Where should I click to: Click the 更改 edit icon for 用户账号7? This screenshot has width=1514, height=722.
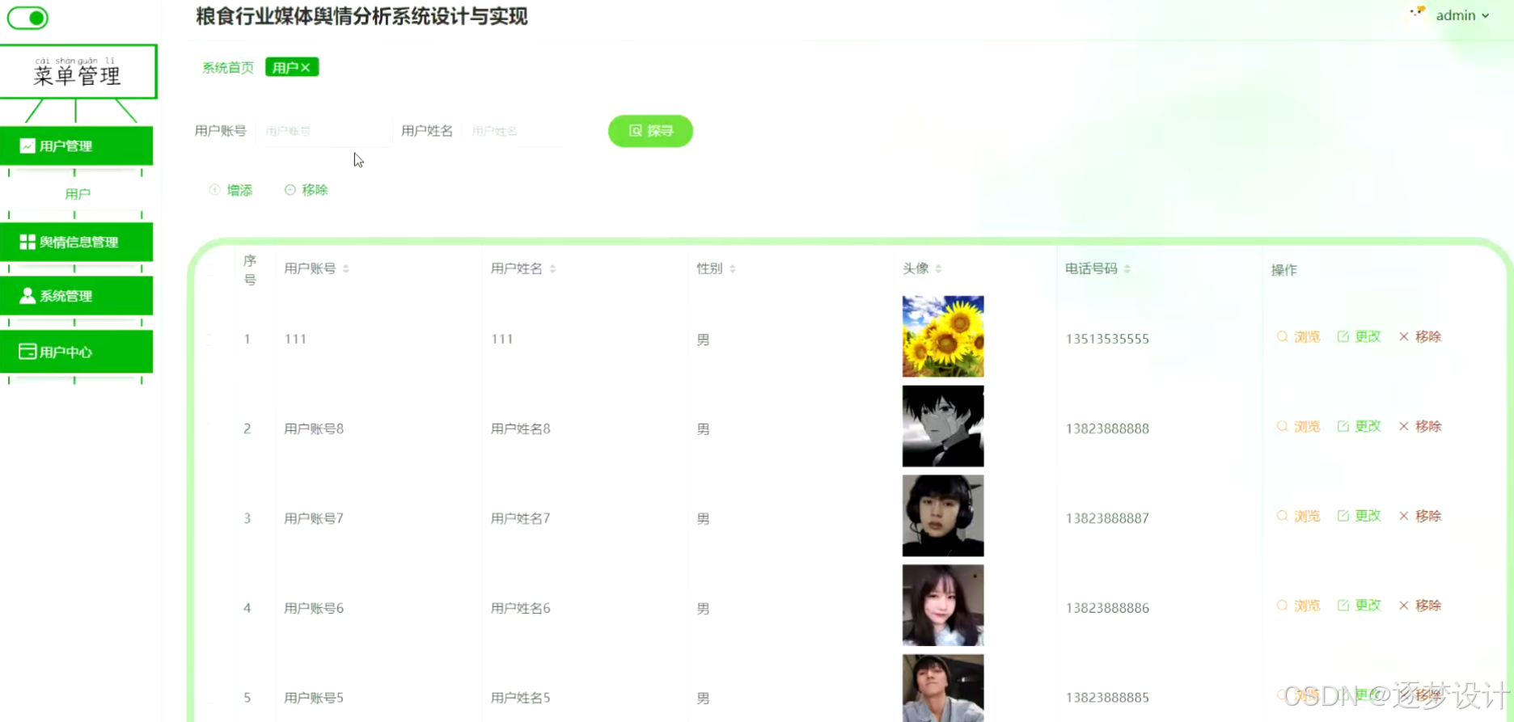point(1343,516)
